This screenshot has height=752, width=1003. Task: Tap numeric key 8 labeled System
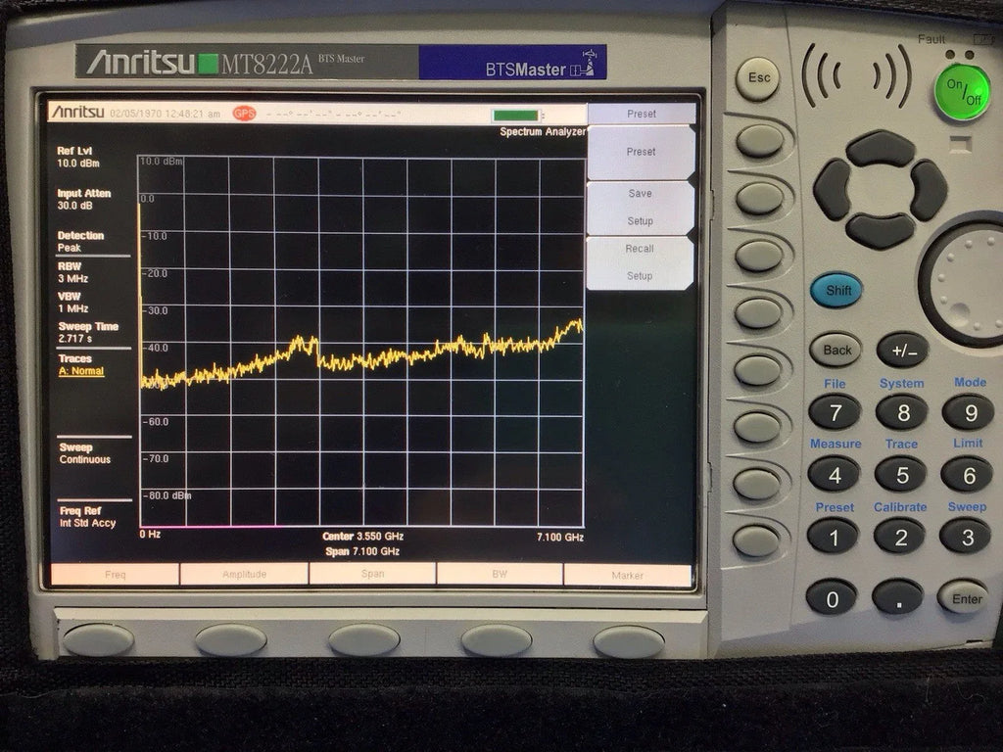[x=902, y=412]
